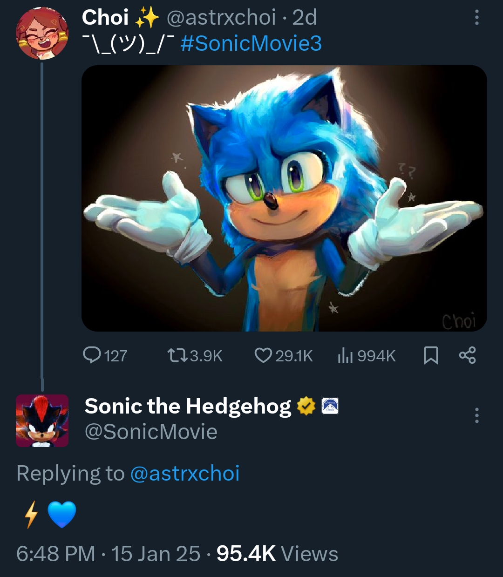Viewport: 503px width, 577px height.
Task: Open the Sonic the Hedgehog display name
Action: [x=188, y=407]
